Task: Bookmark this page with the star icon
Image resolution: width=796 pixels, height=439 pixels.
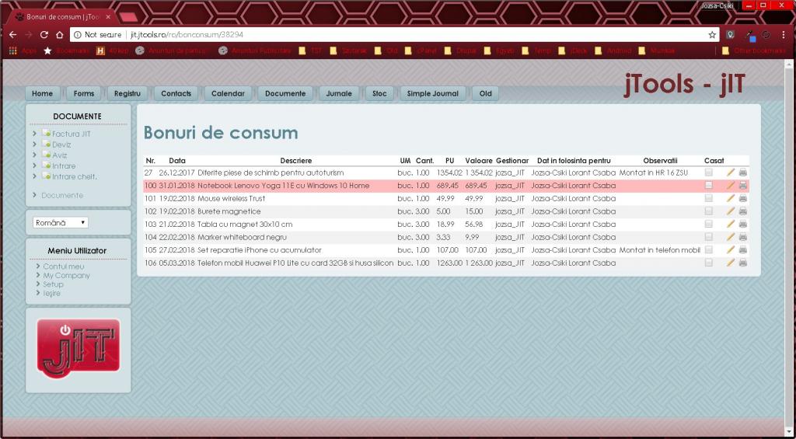Action: pyautogui.click(x=712, y=35)
